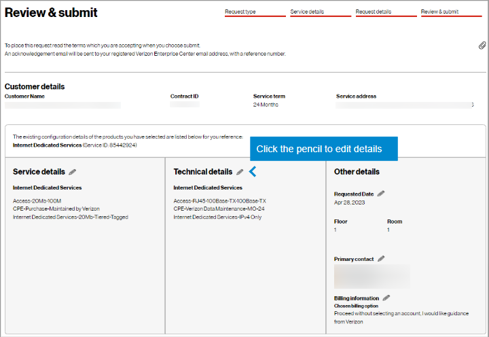Viewport: 489px width, 337px height.
Task: Click the redacted Service address value
Action: tap(403, 105)
